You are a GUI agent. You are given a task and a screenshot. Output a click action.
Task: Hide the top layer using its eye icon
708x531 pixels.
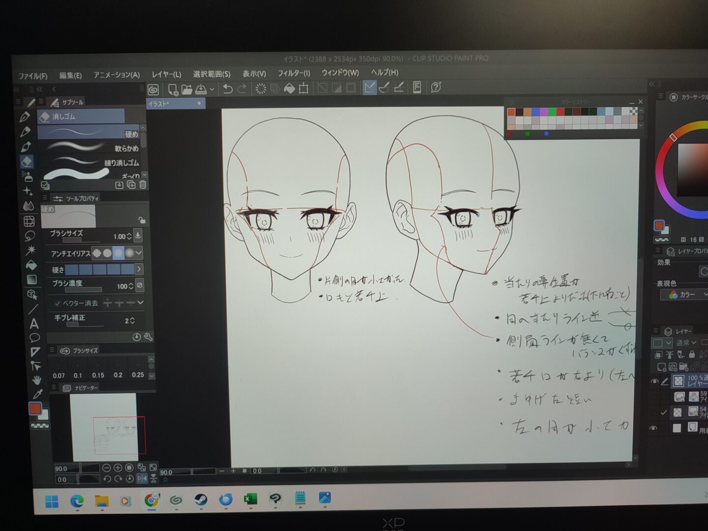pyautogui.click(x=654, y=381)
